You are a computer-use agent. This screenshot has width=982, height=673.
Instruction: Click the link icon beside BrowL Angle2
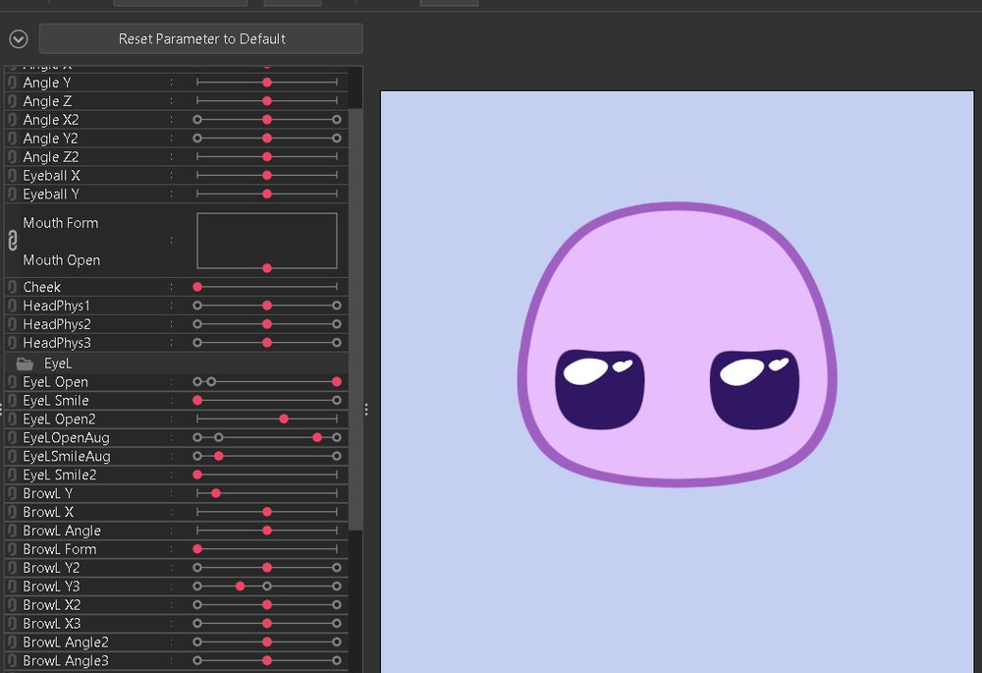[x=11, y=642]
